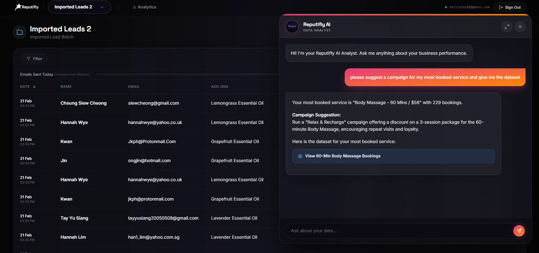Screen dimensions: 539x253
Task: Click the Campaign Suggestion heading
Action: tap(316, 115)
